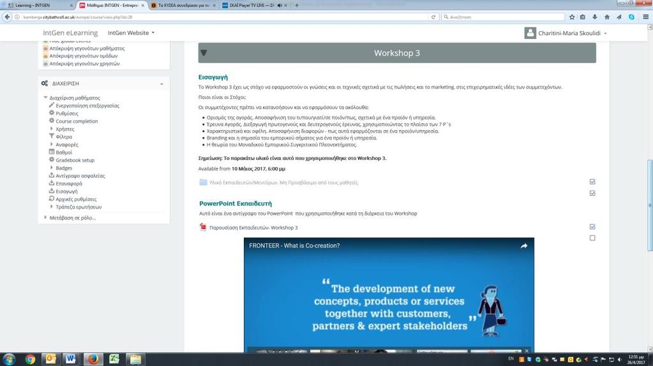Image resolution: width=653 pixels, height=366 pixels.
Task: Collapse the ΔΙΑΧΕΙΡΙΣΗ block
Action: 161,84
